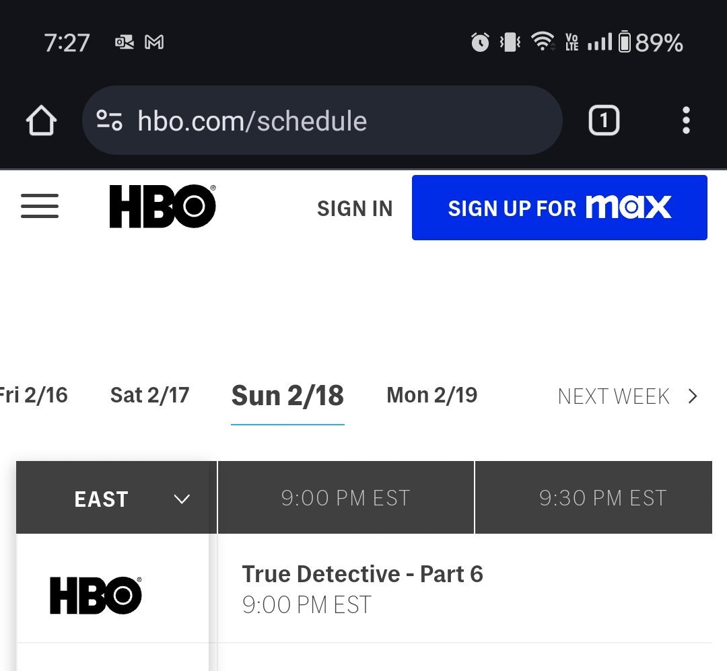
Task: Open the browser three-dot menu
Action: [686, 120]
